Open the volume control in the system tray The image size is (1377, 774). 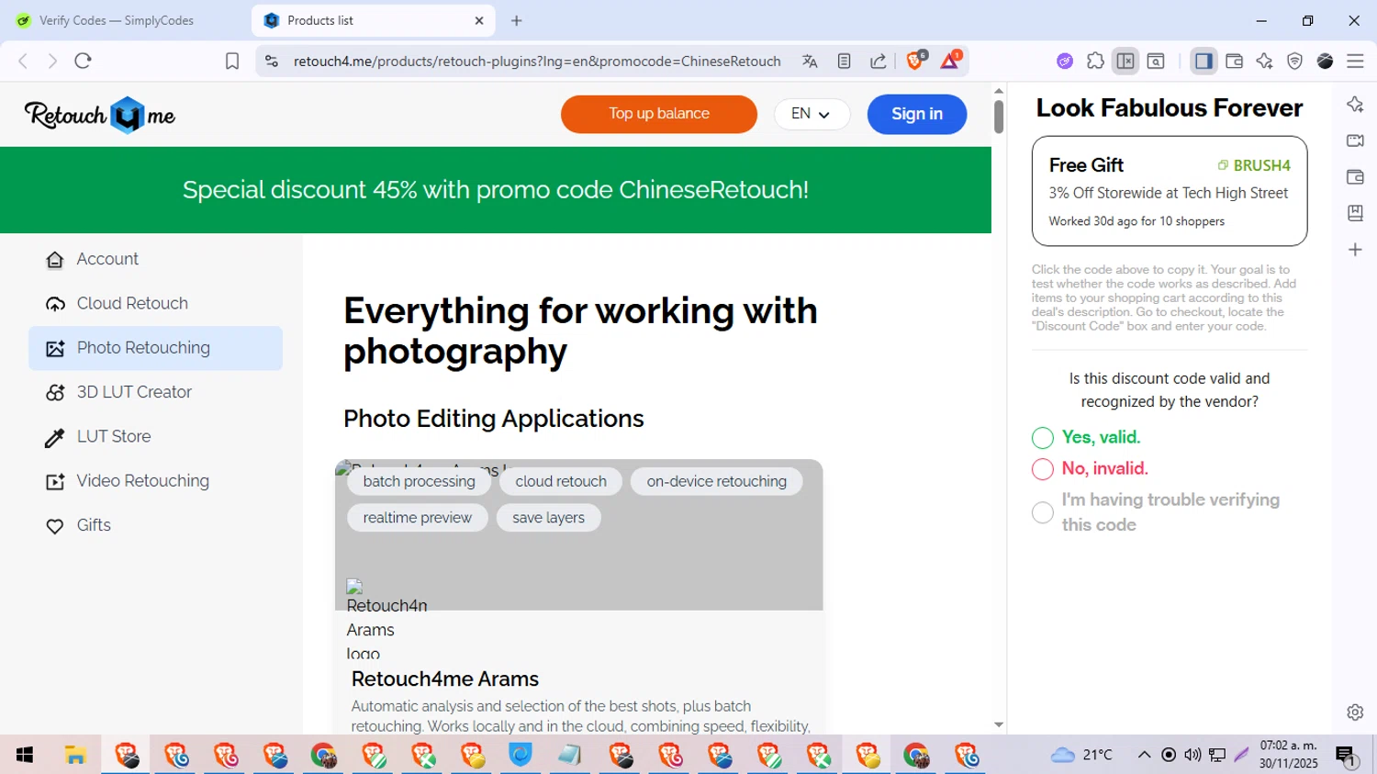[1192, 755]
